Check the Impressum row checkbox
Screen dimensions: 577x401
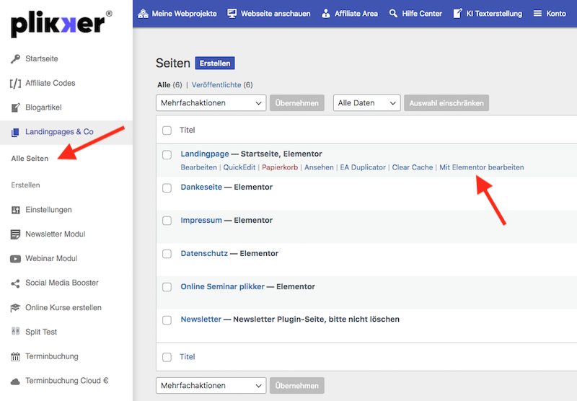pos(167,221)
